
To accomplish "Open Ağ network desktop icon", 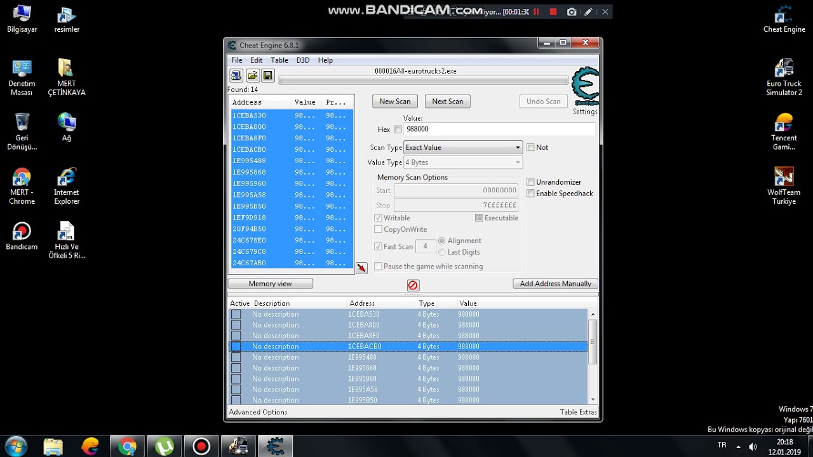I will point(67,127).
